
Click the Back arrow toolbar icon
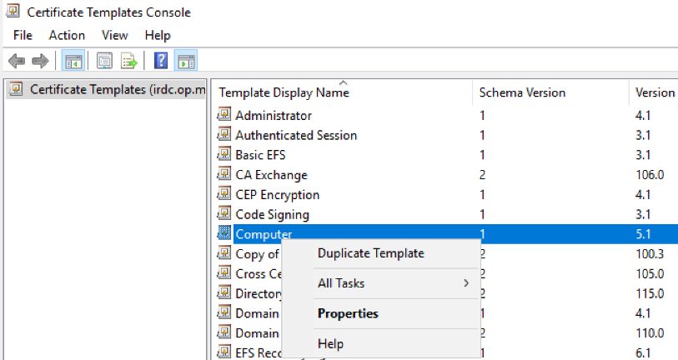coord(17,61)
